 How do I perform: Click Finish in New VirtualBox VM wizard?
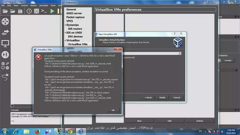[162, 97]
